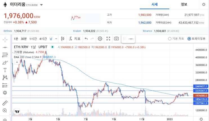209x121 pixels.
Task: Click the 2023 label on time axis
Action: [170, 119]
